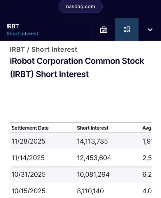
Task: Click the 10,081,294 short interest value
Action: click(x=93, y=174)
